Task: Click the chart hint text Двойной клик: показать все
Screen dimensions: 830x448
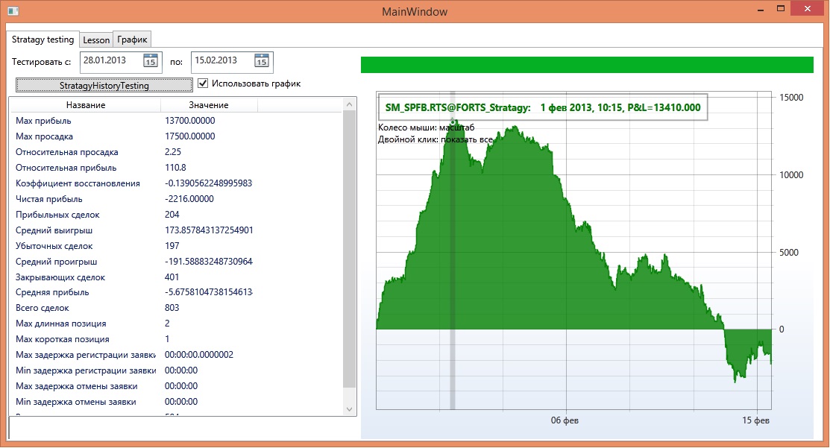Action: (x=435, y=139)
